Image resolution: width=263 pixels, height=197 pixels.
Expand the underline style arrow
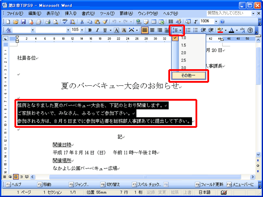click(110, 30)
